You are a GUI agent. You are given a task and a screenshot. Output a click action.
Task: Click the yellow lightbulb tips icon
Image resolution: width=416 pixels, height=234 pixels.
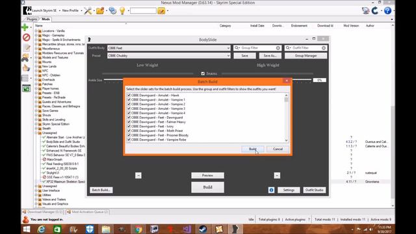(x=122, y=11)
